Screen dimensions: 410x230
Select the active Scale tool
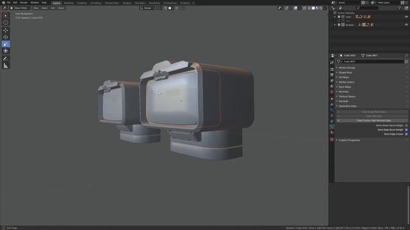6,44
